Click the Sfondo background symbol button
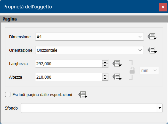 [x=89, y=108]
